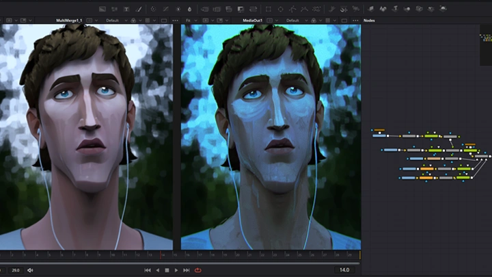Add a Polygon mask from the toolbar
Screen dimensions: 492x277
coord(292,9)
